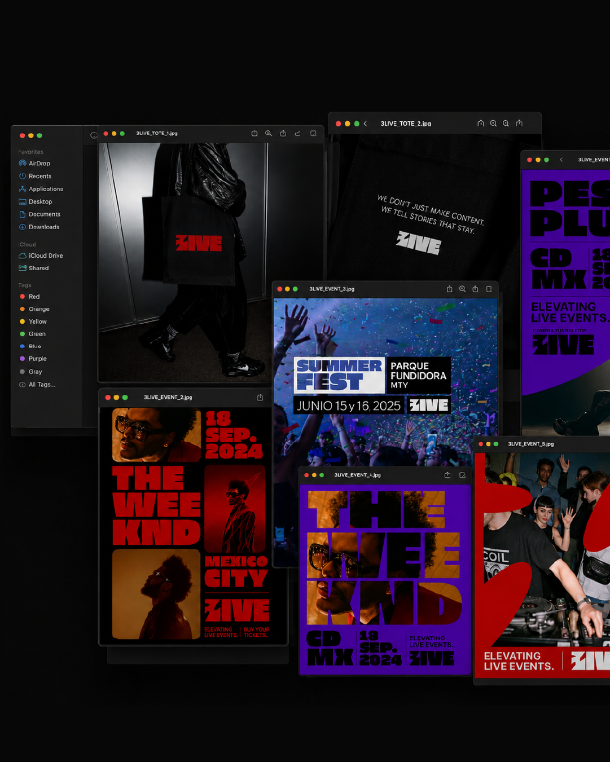Click the rightmost share icon in 3LIVE_TOTE_2
This screenshot has width=610, height=762.
(x=519, y=124)
